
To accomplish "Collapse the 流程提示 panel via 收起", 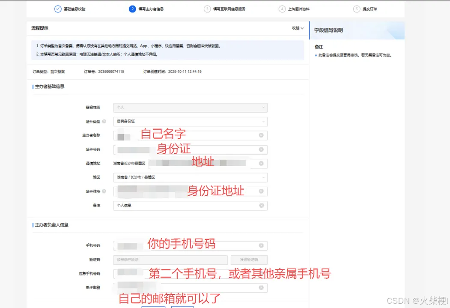I will pyautogui.click(x=298, y=28).
